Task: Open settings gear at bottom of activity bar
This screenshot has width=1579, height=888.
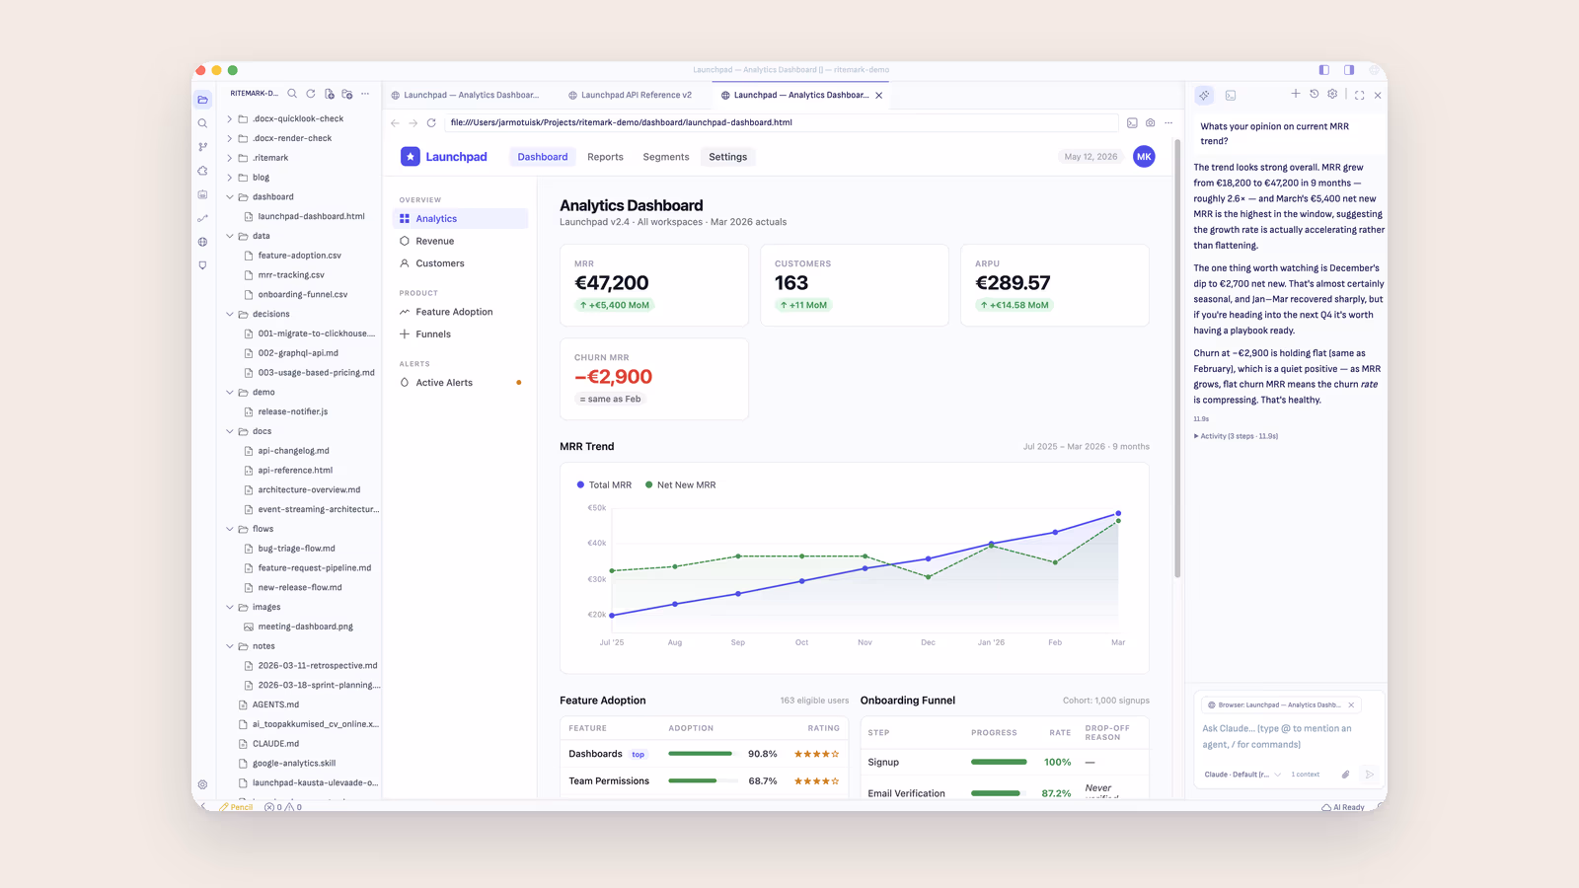Action: pyautogui.click(x=203, y=785)
